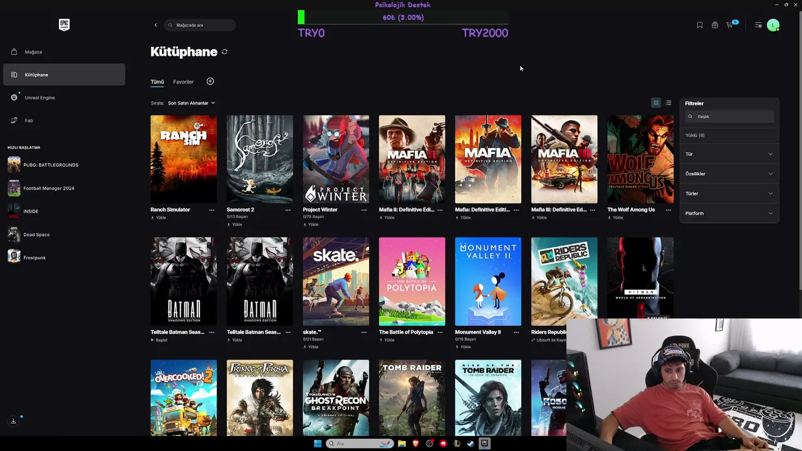Go to Mağaza in the sidebar
The image size is (802, 451).
click(x=64, y=52)
